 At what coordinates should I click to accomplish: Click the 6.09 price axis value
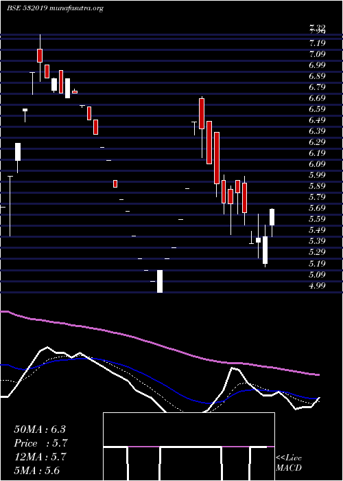point(317,164)
